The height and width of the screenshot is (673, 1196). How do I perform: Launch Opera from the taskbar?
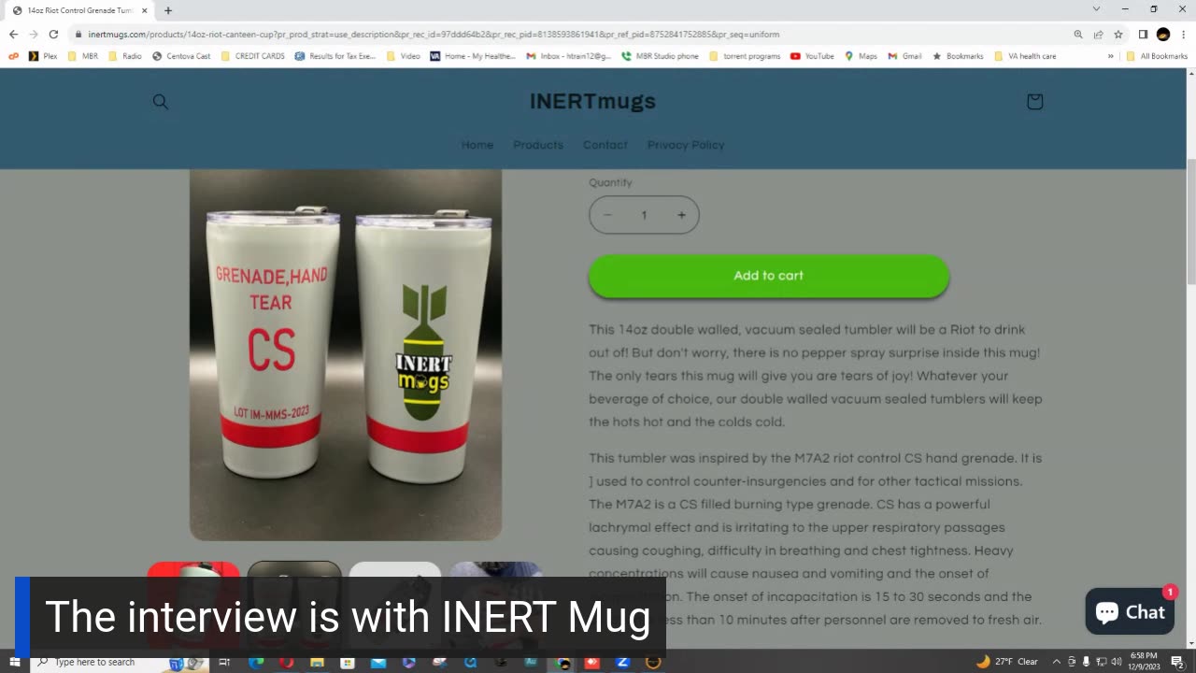(286, 662)
